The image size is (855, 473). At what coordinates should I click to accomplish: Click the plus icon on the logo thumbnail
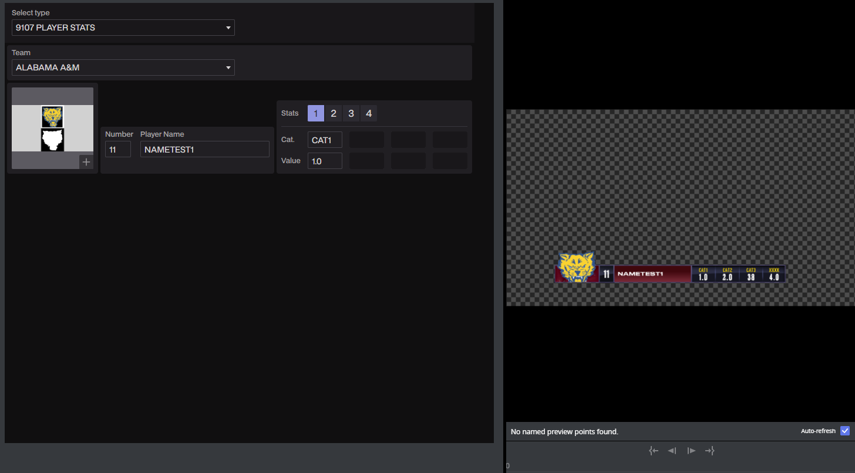click(86, 162)
